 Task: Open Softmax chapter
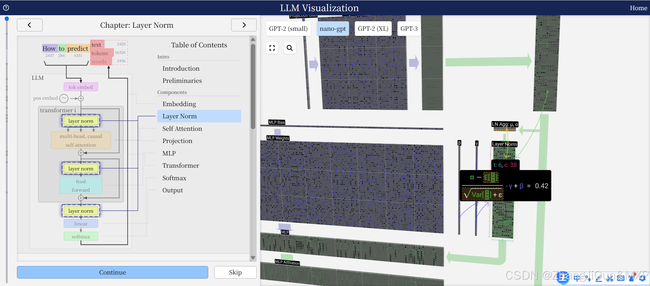pyautogui.click(x=199, y=178)
